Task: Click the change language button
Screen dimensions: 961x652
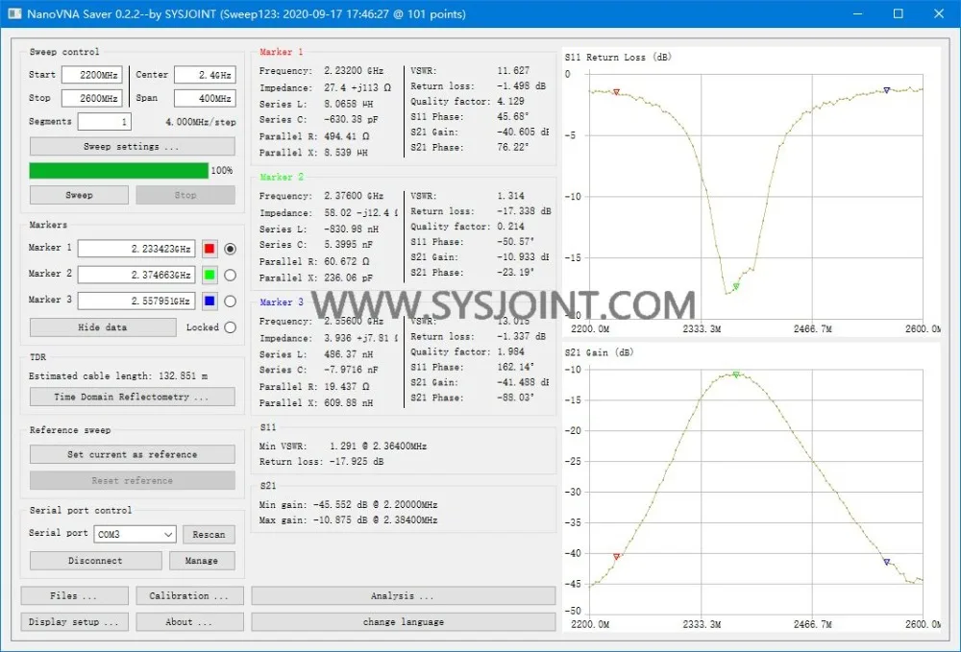Action: click(x=404, y=622)
